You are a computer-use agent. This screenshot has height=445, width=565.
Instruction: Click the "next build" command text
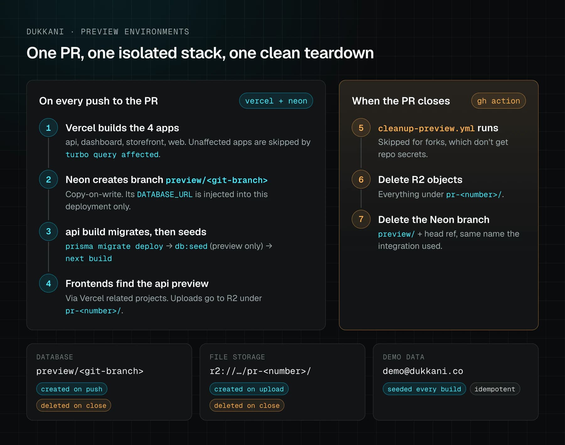point(89,259)
